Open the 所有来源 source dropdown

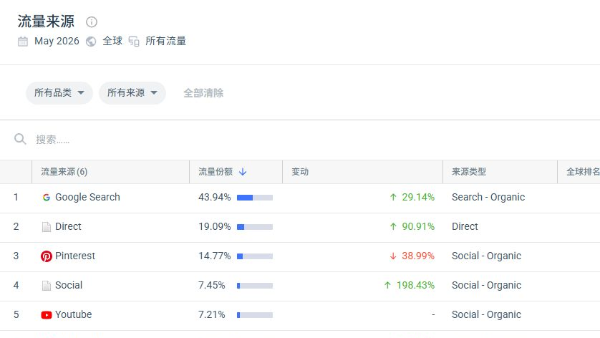pyautogui.click(x=132, y=92)
